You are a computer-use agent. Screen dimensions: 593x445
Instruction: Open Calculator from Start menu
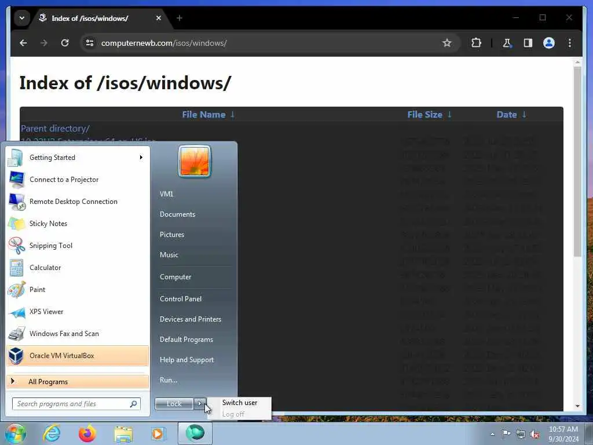click(78, 268)
